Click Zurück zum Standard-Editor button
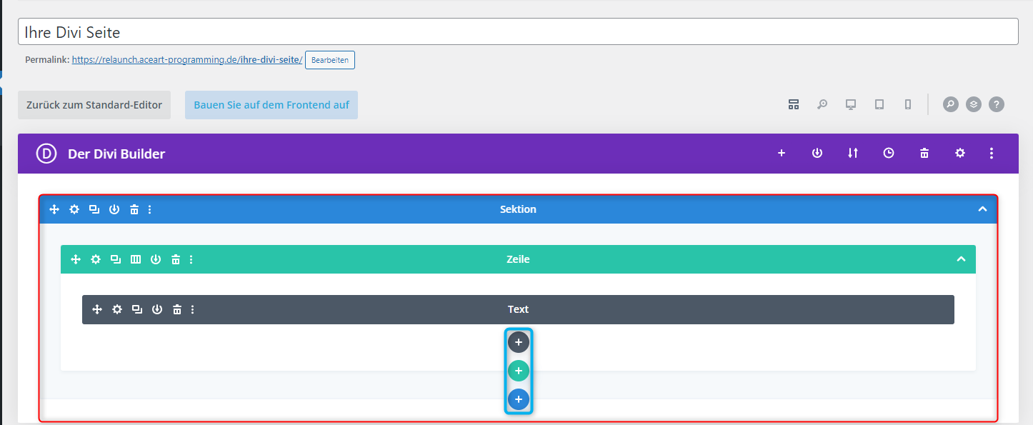This screenshot has width=1033, height=425. click(94, 105)
